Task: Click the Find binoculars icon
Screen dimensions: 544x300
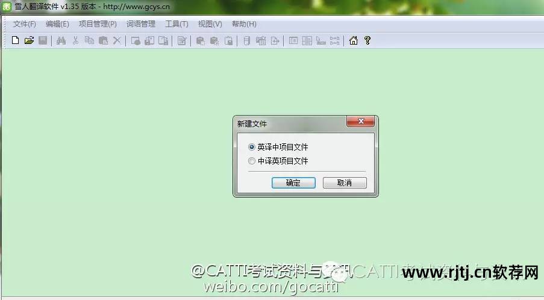Action: point(61,40)
